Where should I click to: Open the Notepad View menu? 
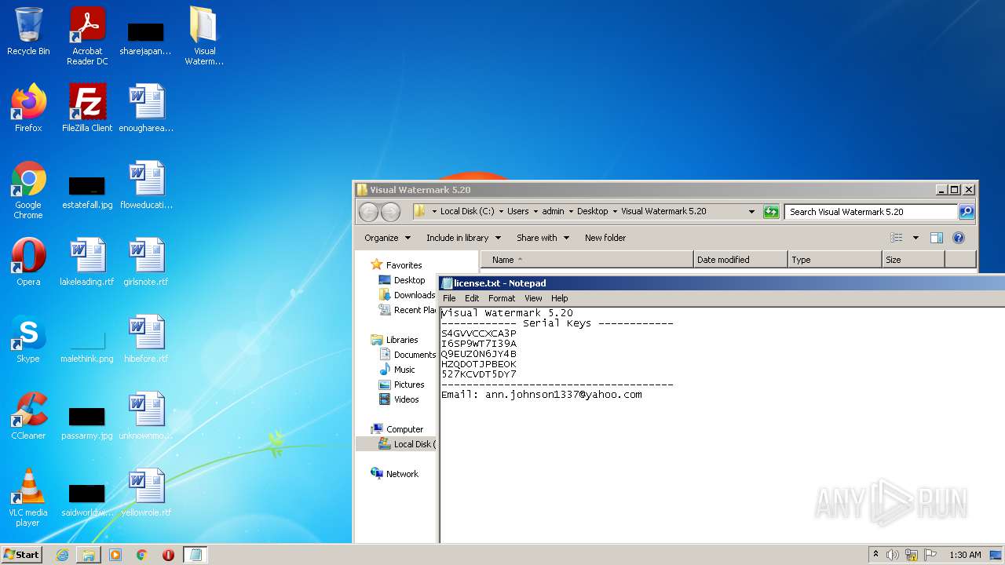pos(533,298)
